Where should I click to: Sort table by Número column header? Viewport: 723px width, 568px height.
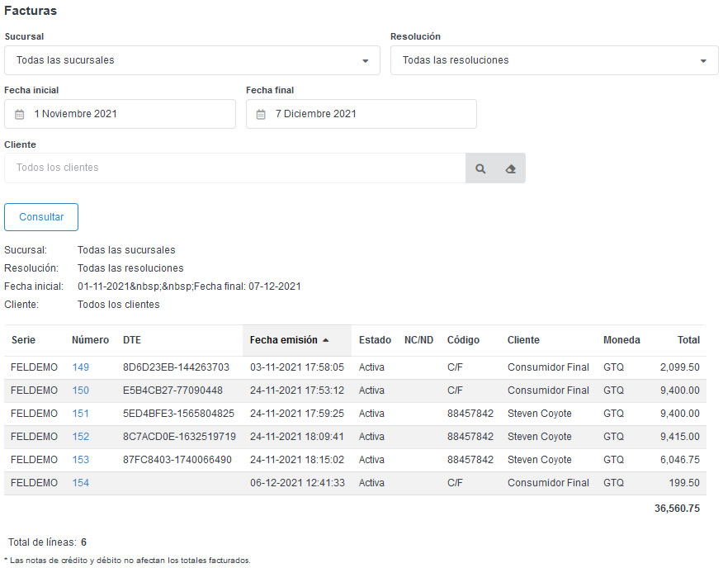[90, 340]
